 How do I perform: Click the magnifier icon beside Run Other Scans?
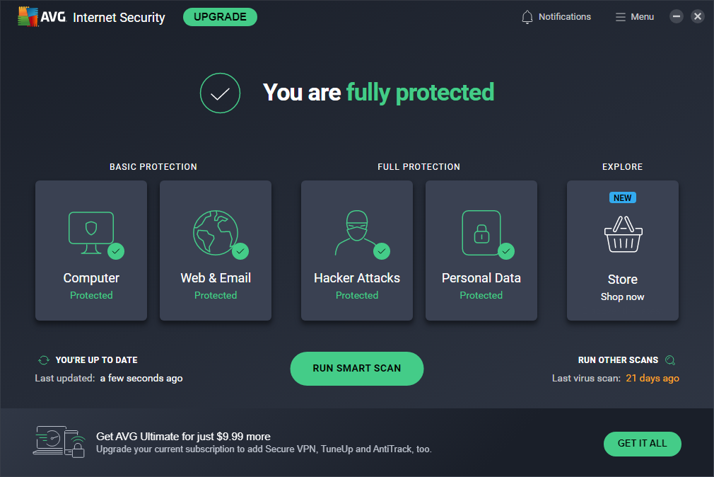click(x=670, y=360)
